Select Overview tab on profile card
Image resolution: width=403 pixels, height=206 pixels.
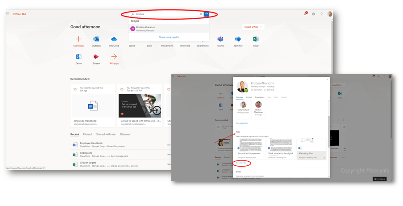coord(240,97)
